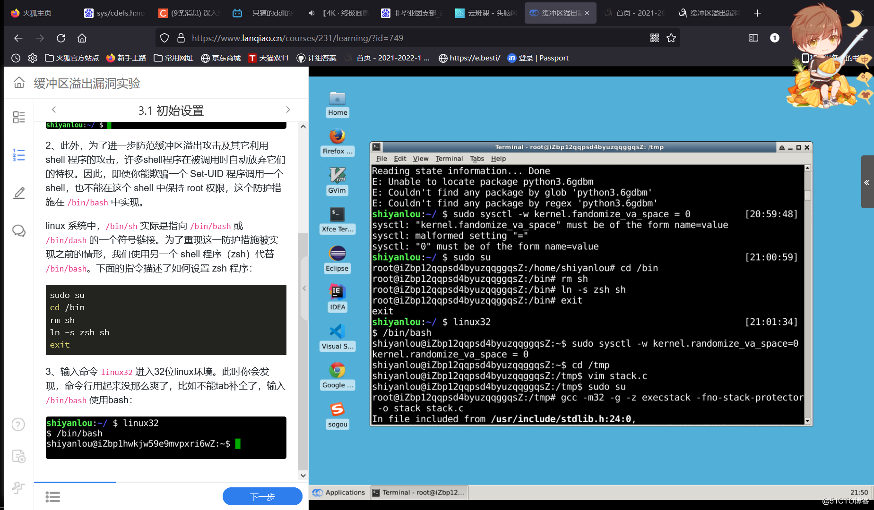Open a new browser tab
The image size is (874, 510).
[757, 13]
